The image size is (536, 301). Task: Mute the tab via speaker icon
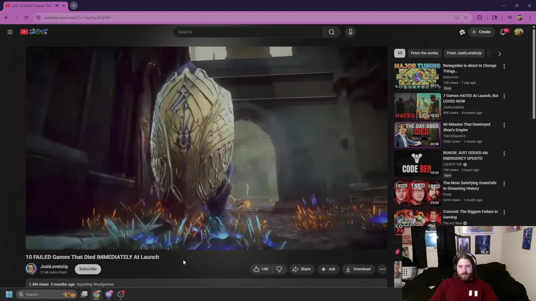coord(57,6)
